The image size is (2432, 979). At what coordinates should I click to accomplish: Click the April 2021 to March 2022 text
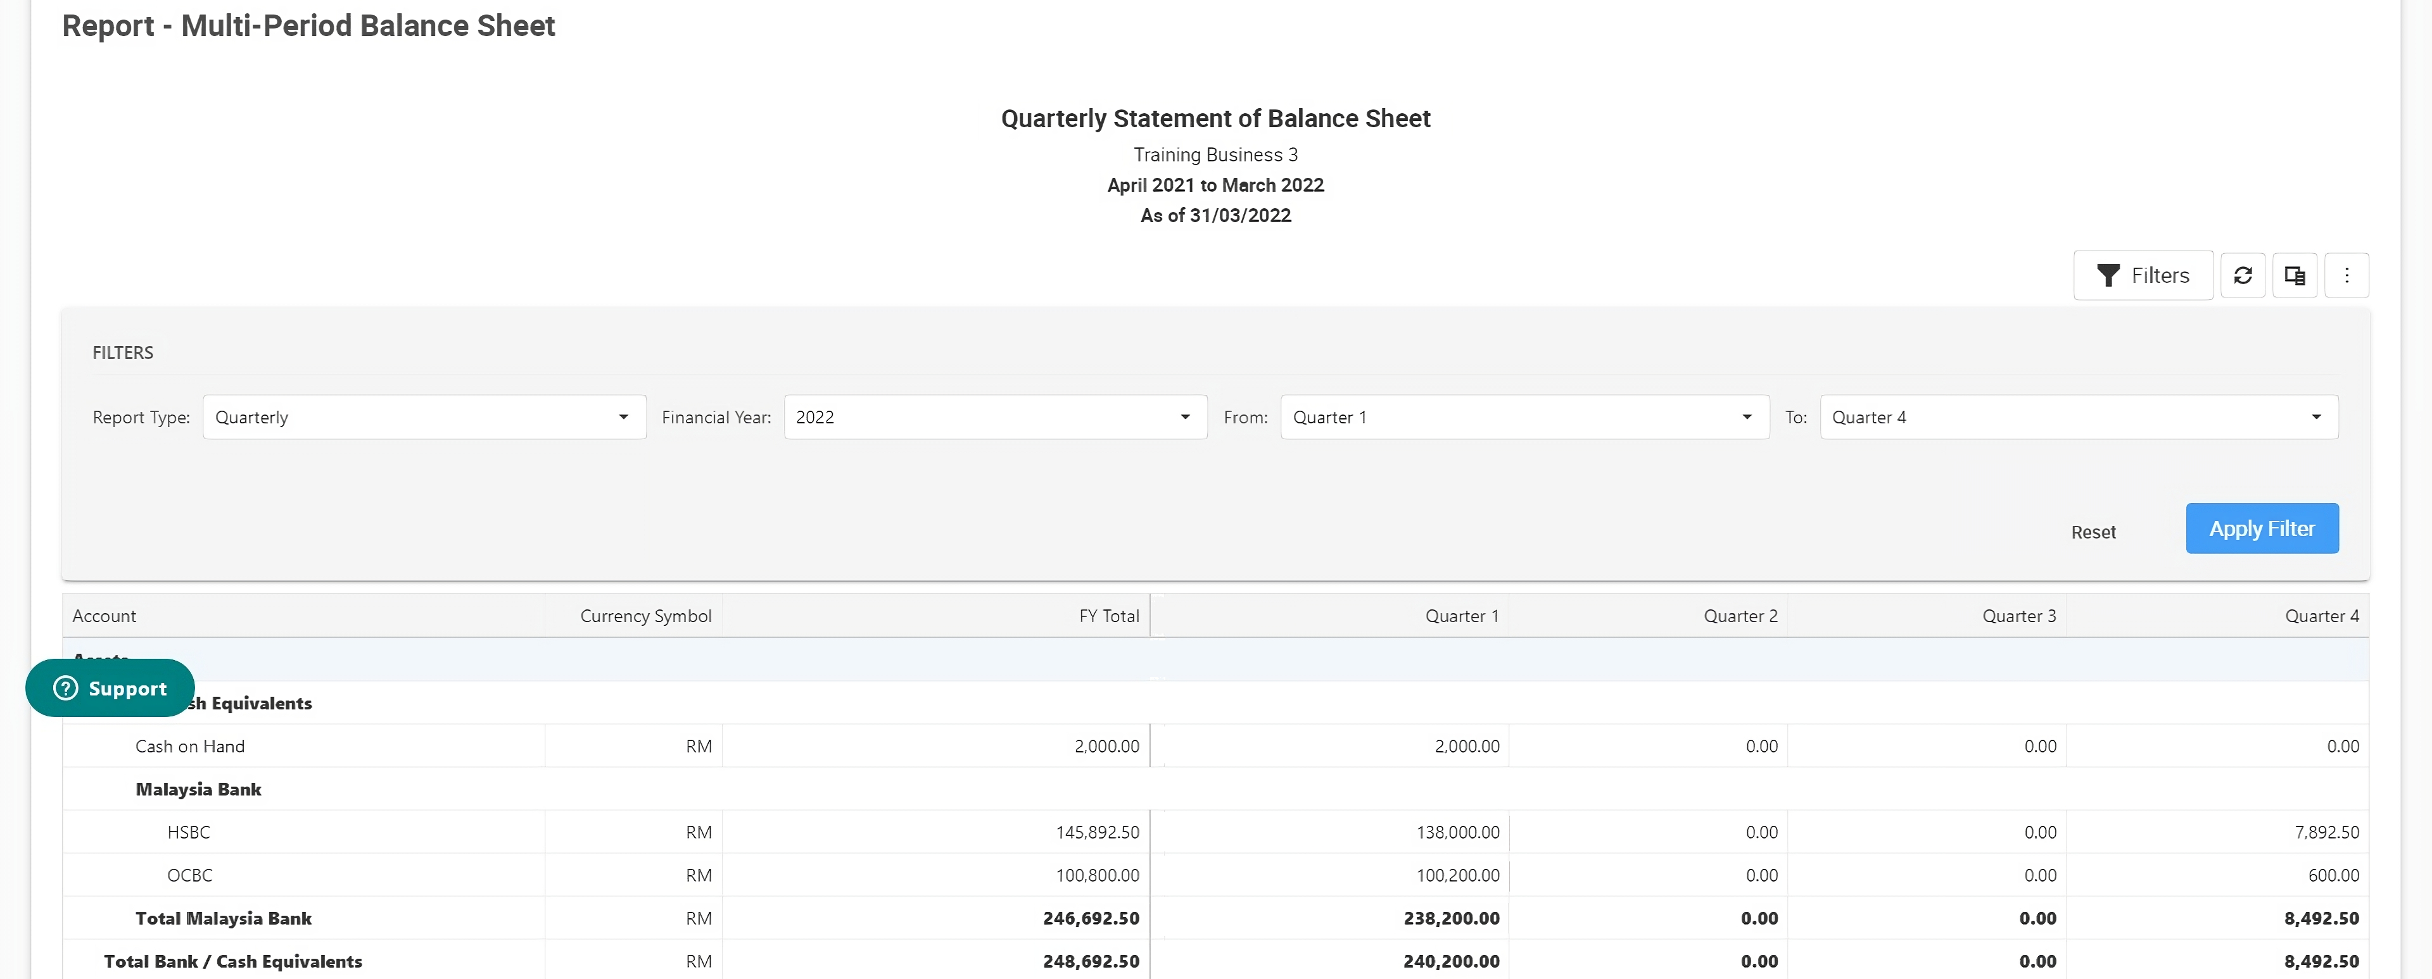pos(1215,185)
